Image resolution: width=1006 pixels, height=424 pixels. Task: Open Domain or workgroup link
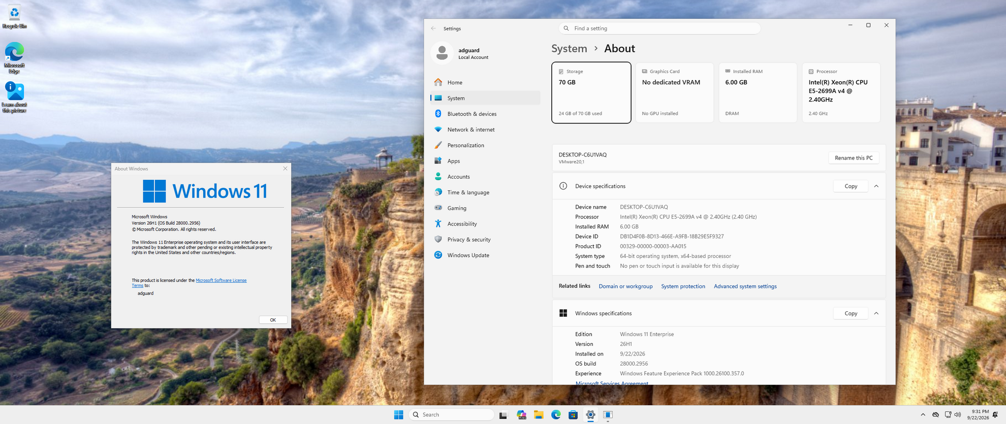point(625,286)
